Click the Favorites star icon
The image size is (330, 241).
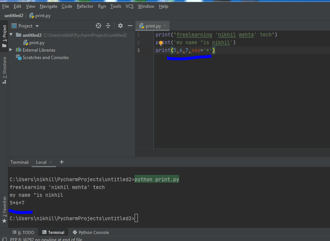click(4, 221)
